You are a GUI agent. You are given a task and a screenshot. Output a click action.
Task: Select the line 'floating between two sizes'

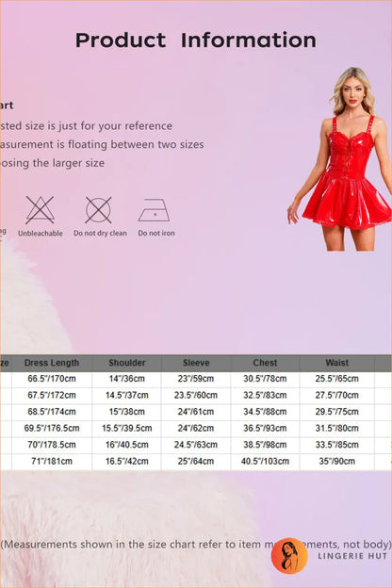tap(102, 144)
